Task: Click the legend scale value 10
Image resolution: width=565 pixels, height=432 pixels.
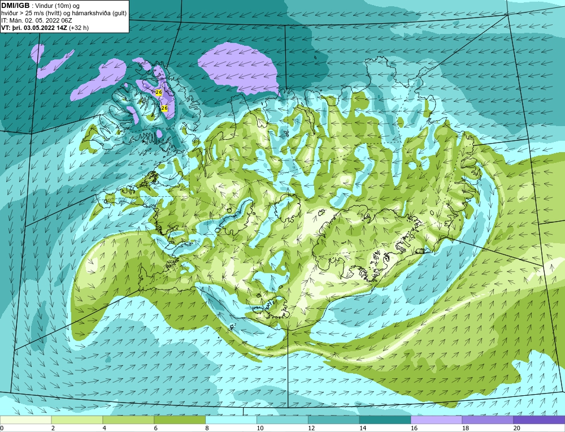Action: [260, 428]
